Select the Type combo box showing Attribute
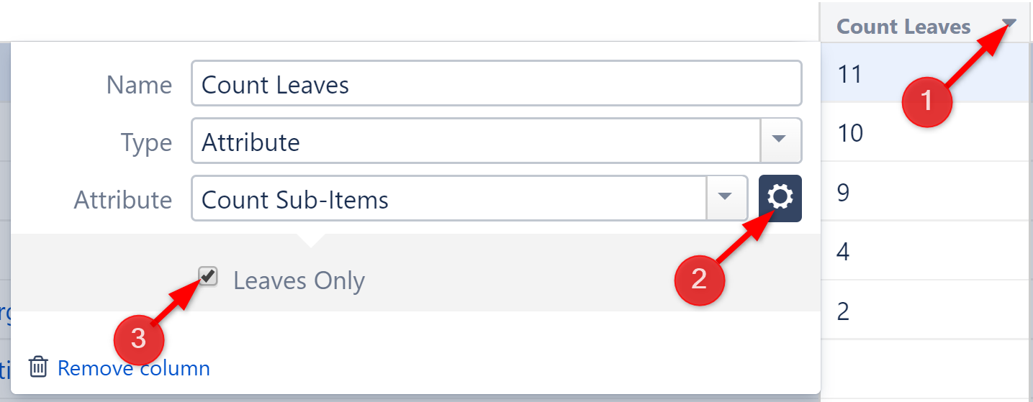This screenshot has width=1033, height=402. pyautogui.click(x=475, y=141)
